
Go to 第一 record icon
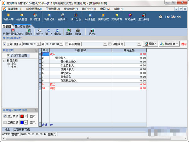pos(49,32)
